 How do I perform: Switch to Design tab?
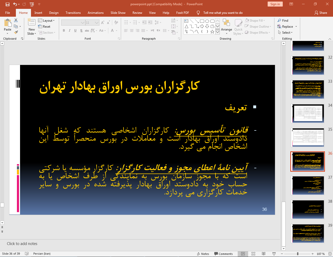coord(54,13)
